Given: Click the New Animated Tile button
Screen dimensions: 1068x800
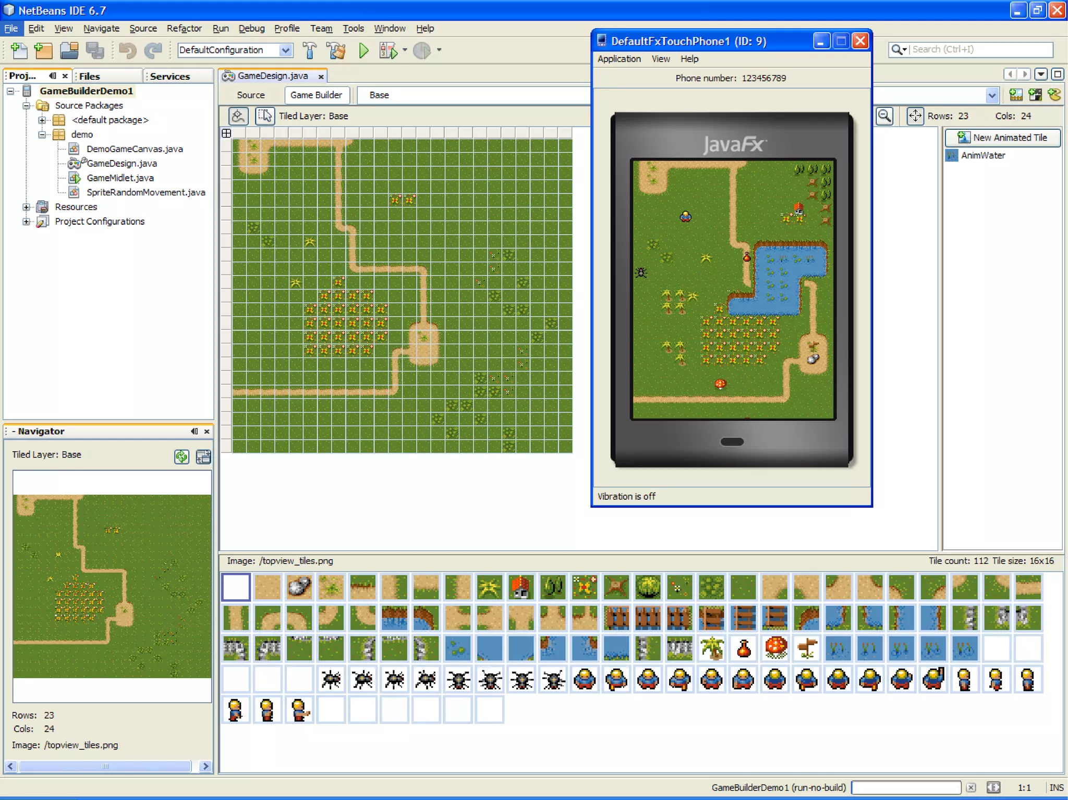Looking at the screenshot, I should 1003,138.
